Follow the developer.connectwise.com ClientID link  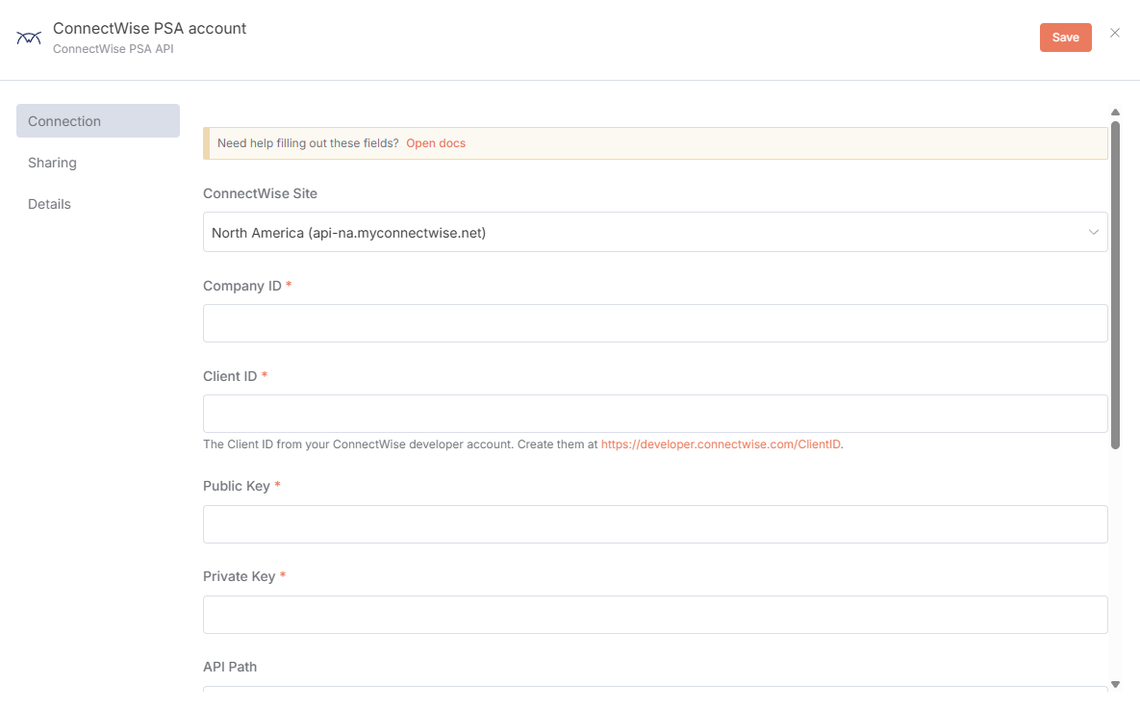tap(721, 444)
